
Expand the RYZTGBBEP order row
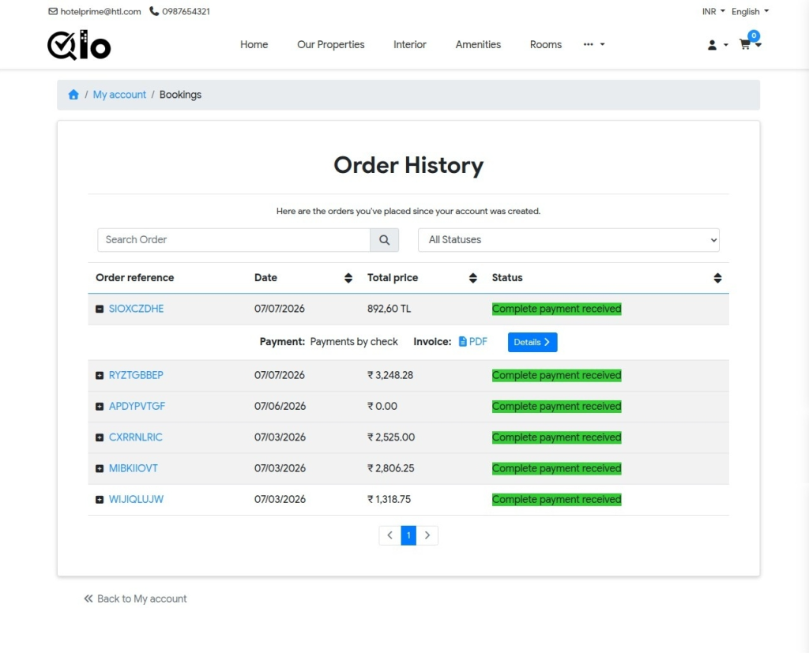click(100, 376)
